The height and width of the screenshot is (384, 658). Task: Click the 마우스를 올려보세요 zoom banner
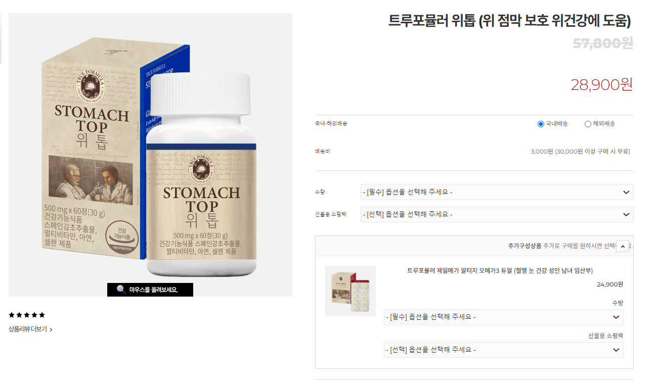[x=150, y=290]
